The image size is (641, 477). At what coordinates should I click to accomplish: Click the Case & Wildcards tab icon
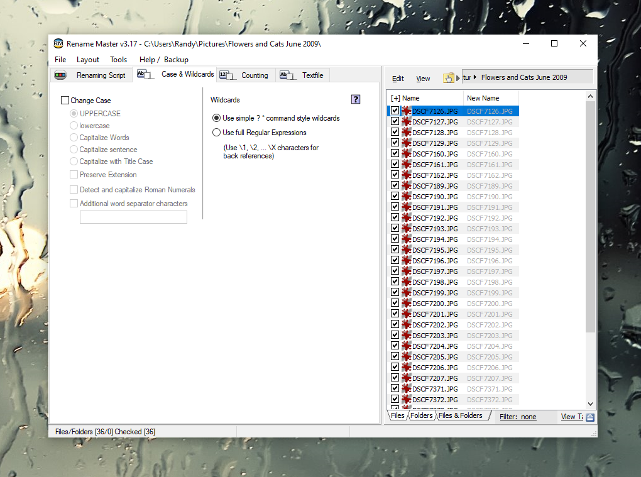[x=145, y=74]
